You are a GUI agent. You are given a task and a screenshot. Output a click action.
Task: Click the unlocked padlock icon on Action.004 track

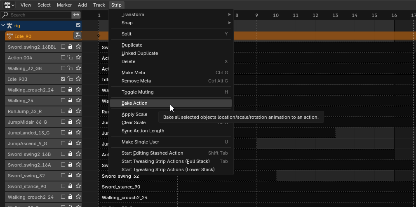pyautogui.click(x=70, y=58)
